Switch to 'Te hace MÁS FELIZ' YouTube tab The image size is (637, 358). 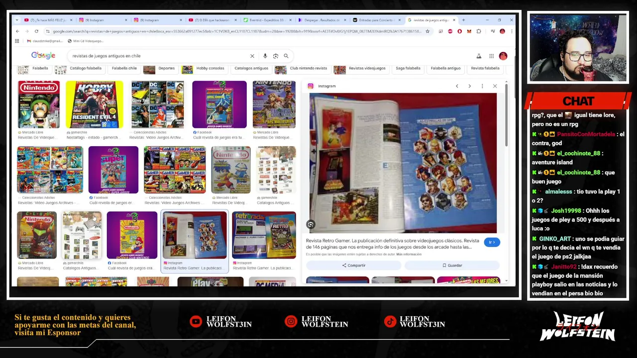click(48, 20)
